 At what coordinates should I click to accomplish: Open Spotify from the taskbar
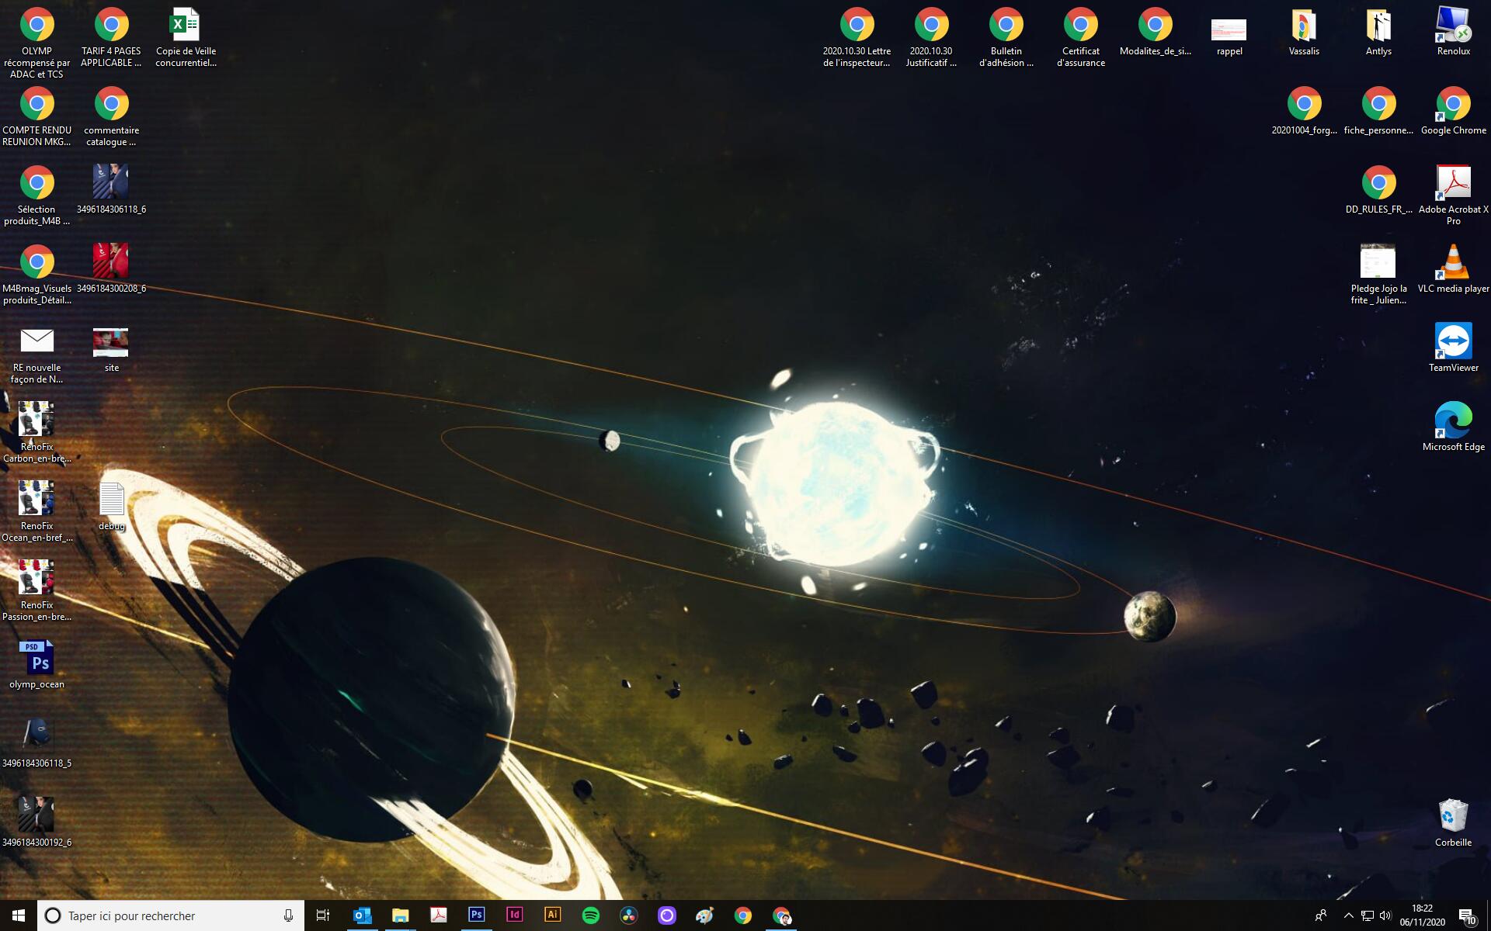[x=590, y=915]
